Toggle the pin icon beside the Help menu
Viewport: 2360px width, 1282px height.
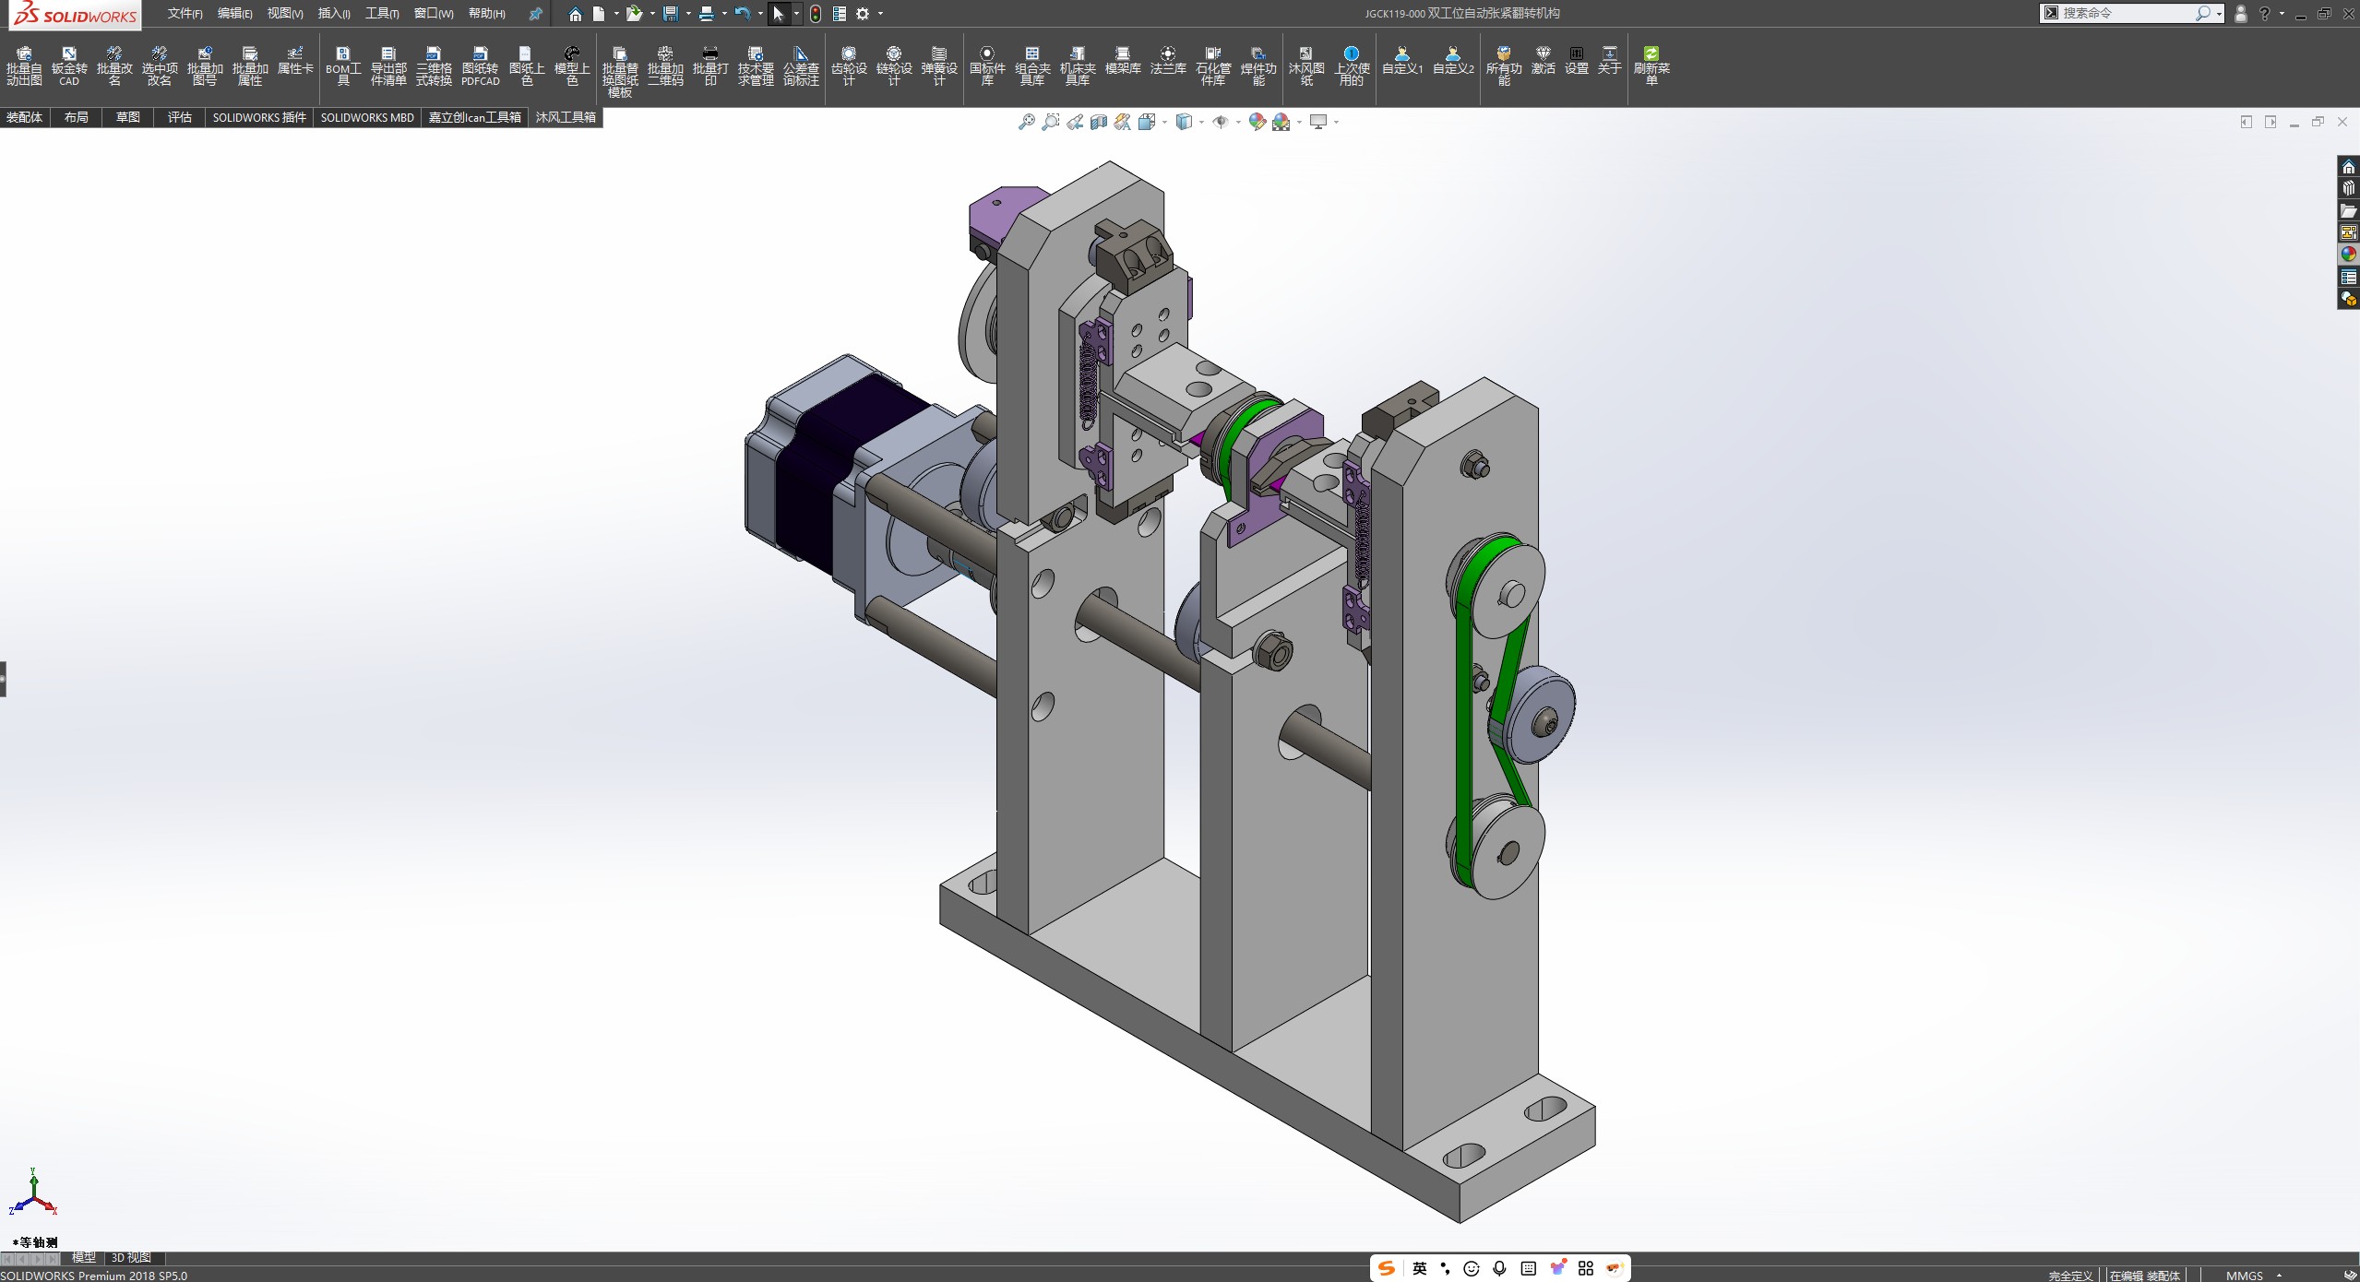coord(535,14)
